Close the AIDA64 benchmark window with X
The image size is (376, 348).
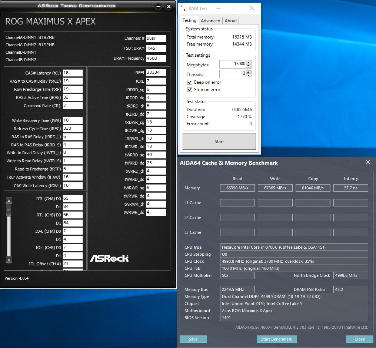(367, 162)
